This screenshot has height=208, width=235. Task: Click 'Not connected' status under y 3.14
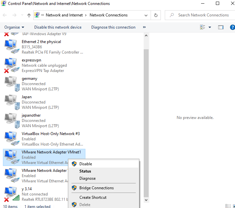click(35, 194)
